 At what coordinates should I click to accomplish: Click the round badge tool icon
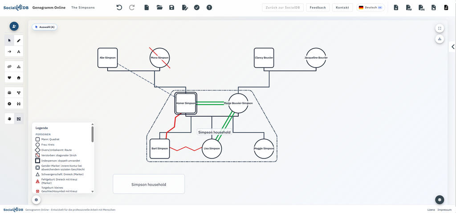[9, 104]
